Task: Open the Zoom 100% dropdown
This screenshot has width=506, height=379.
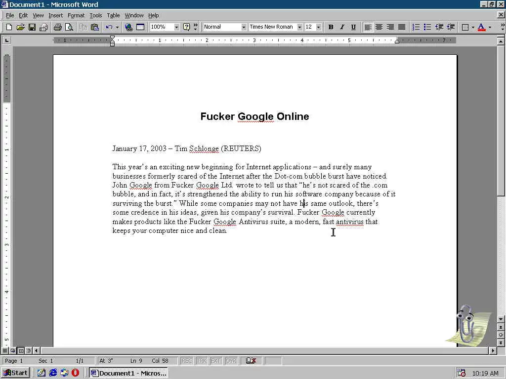Action: tap(176, 27)
